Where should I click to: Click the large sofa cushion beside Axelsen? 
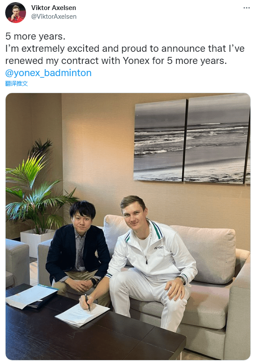point(206,254)
